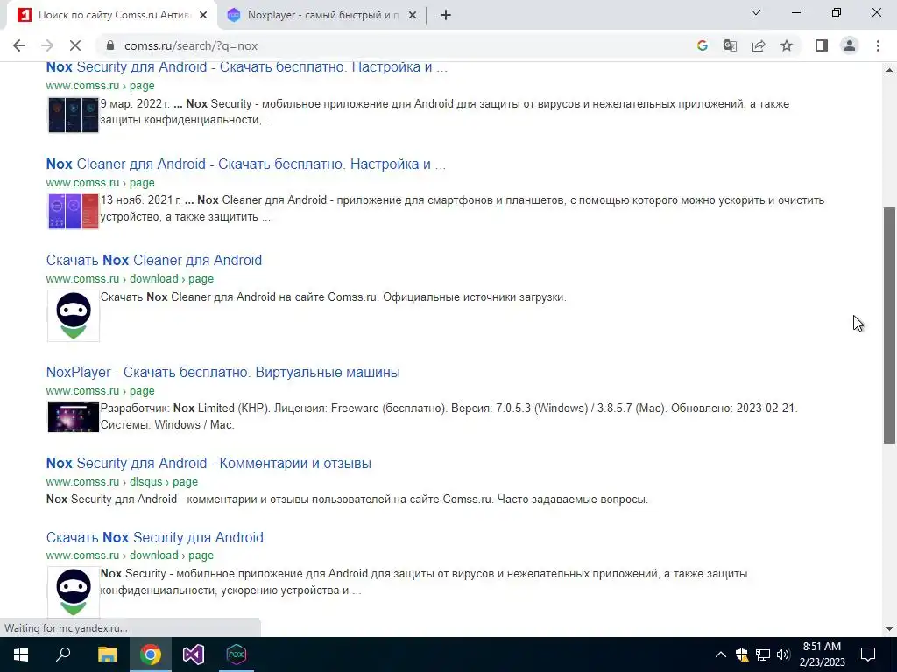Stop loading the page

(75, 45)
